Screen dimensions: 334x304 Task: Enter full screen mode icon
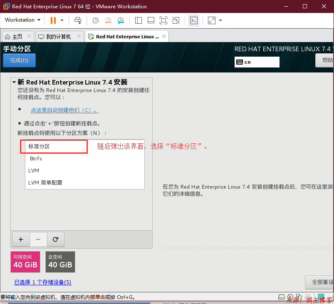(x=163, y=20)
